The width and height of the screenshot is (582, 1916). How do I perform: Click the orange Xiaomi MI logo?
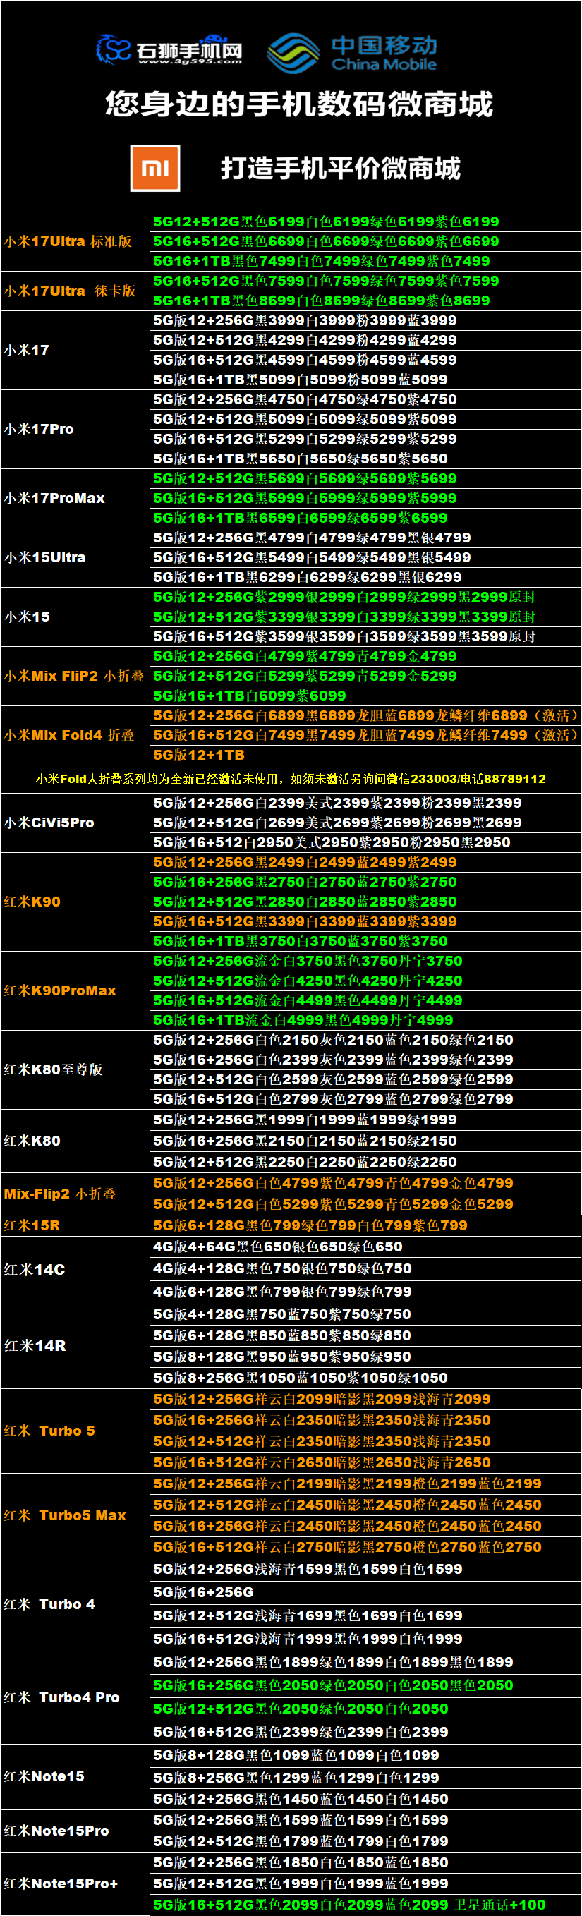[154, 168]
